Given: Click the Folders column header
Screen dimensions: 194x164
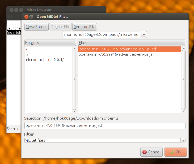Looking at the screenshot, I should [50, 43].
